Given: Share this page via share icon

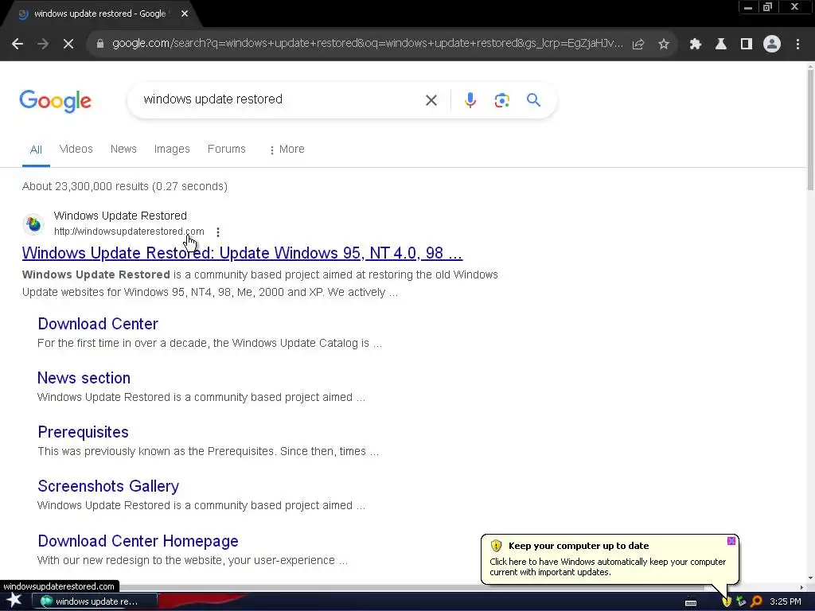Looking at the screenshot, I should pos(638,45).
